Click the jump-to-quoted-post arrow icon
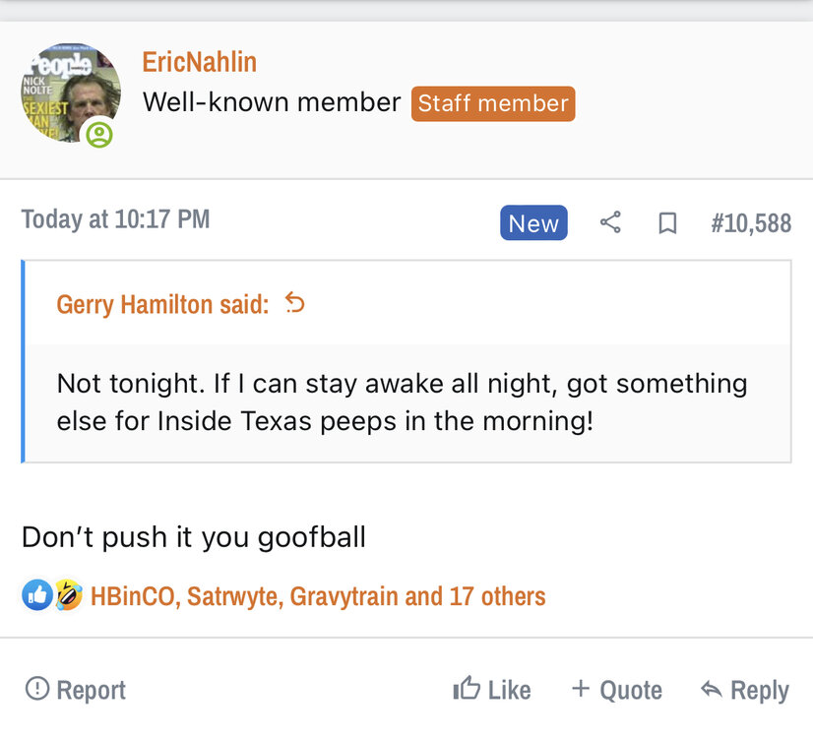Screen dimensions: 813x738 click(295, 303)
